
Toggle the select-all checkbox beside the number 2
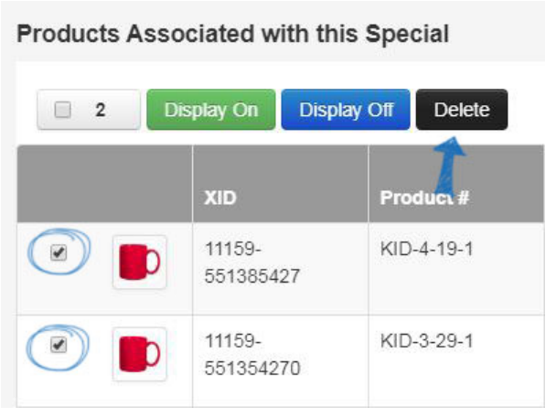point(63,111)
